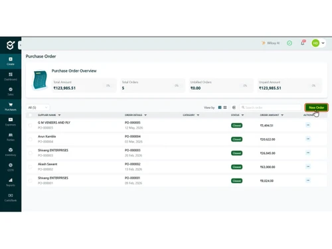The width and height of the screenshot is (332, 249).
Task: Click supplier name G M VENEERS AND PLY
Action: pos(54,123)
